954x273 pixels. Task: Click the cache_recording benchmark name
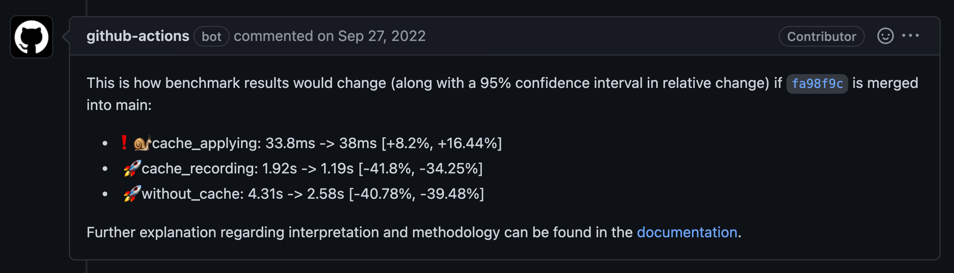point(199,169)
